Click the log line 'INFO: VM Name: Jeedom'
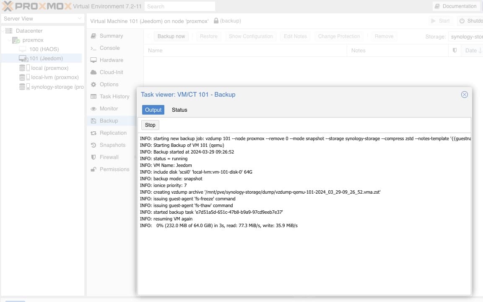The image size is (483, 302). tap(166, 165)
